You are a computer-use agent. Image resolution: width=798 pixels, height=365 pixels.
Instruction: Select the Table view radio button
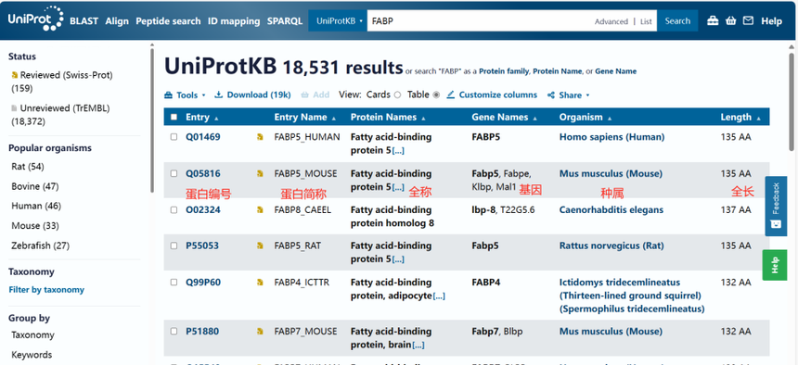pyautogui.click(x=436, y=95)
